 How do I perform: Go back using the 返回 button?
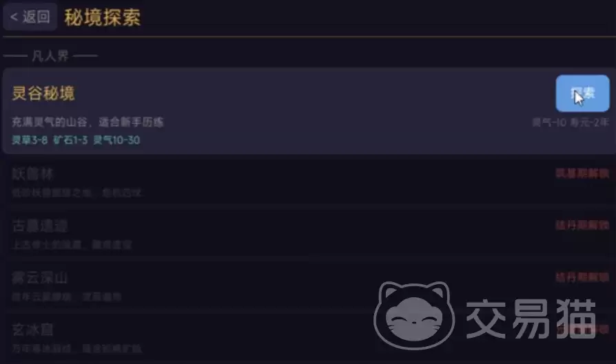[x=30, y=17]
